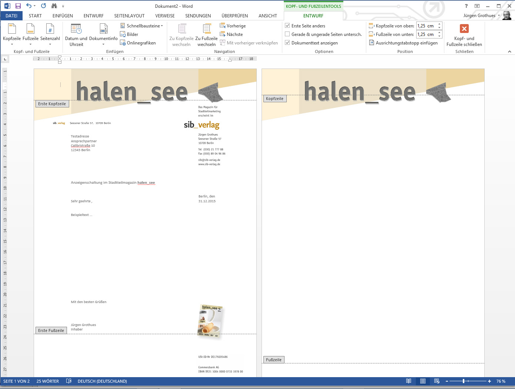Click the zoom slider handle
This screenshot has height=389, width=515.
click(x=464, y=381)
